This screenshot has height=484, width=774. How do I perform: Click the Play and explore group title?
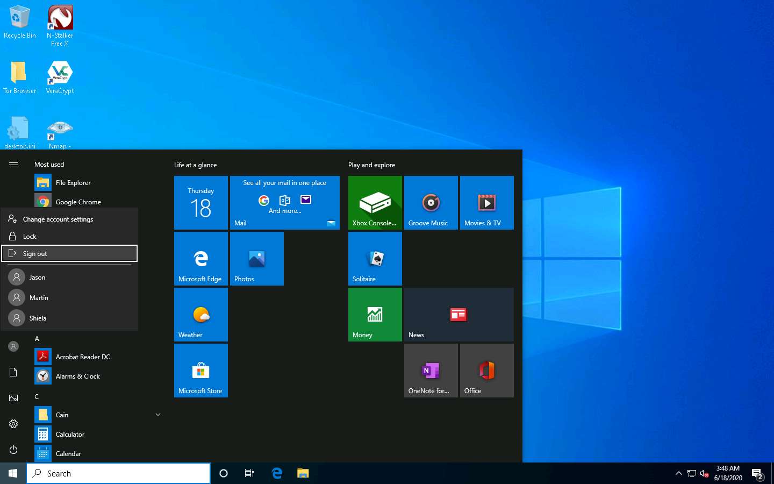click(x=371, y=165)
